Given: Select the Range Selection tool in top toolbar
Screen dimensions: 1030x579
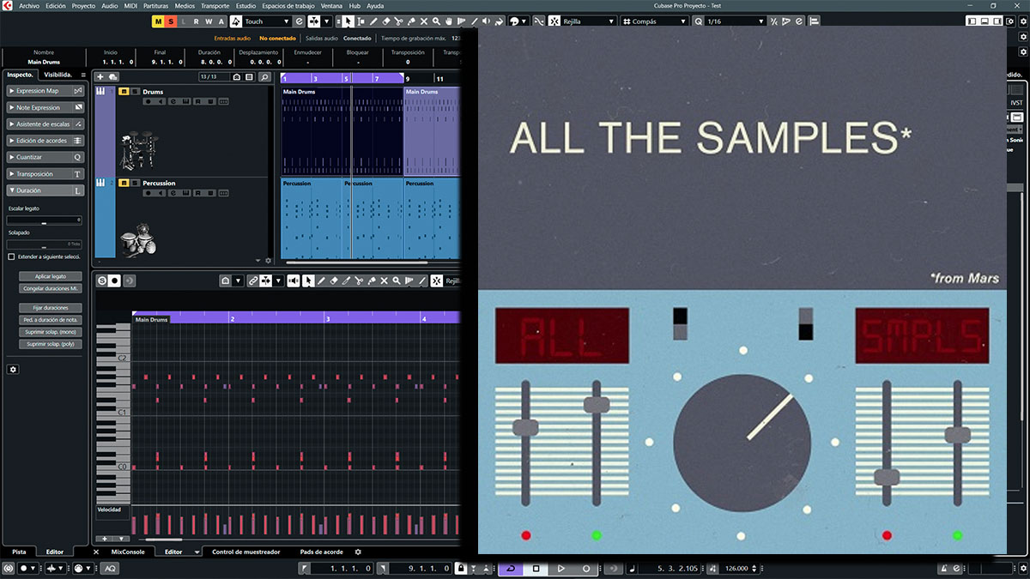Looking at the screenshot, I should coord(362,21).
